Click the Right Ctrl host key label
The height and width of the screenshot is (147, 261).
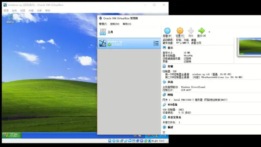158,141
